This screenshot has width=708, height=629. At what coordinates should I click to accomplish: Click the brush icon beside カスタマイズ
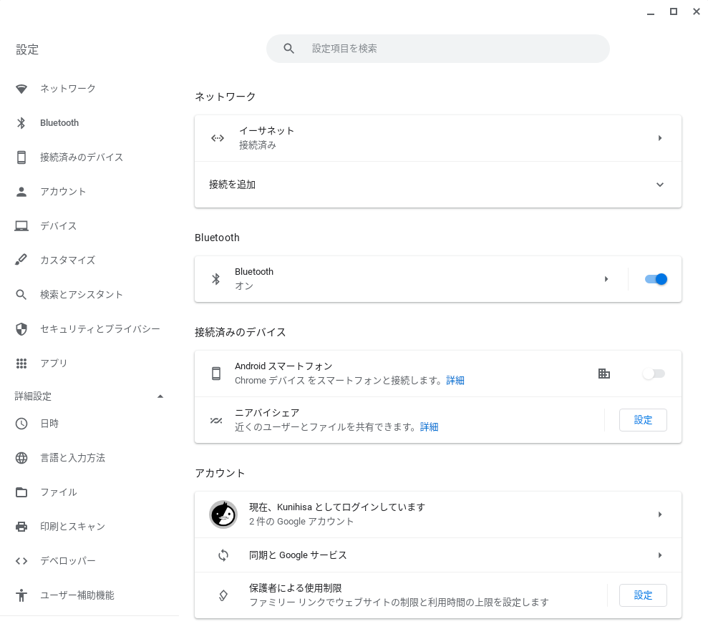(x=21, y=260)
